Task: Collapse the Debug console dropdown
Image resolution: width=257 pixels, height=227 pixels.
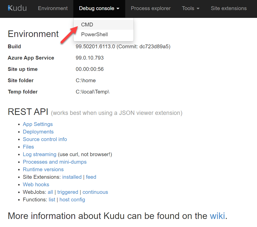Action: coord(99,9)
